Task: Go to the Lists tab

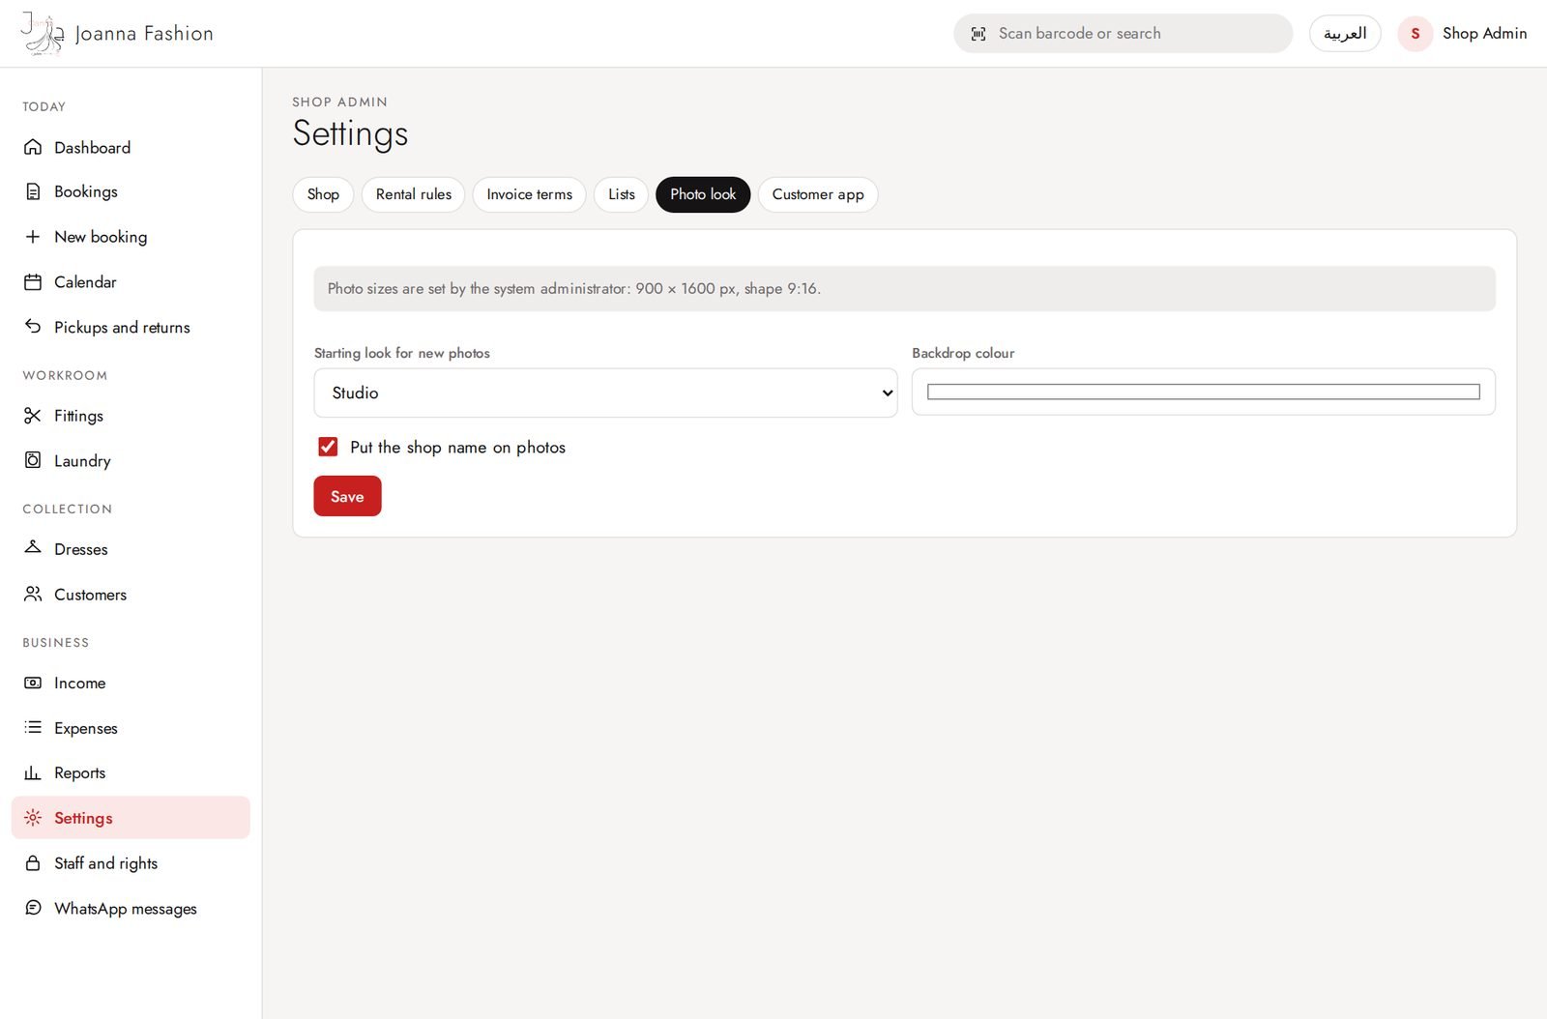Action: (x=621, y=194)
